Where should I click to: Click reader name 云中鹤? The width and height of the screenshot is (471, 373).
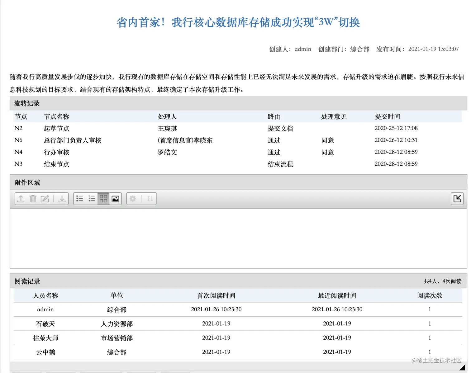45,352
